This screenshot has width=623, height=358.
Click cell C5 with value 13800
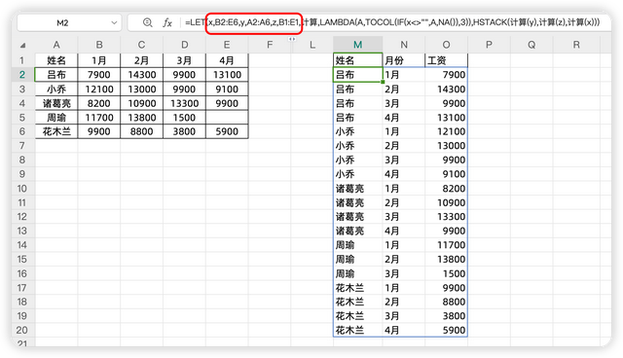tap(141, 118)
